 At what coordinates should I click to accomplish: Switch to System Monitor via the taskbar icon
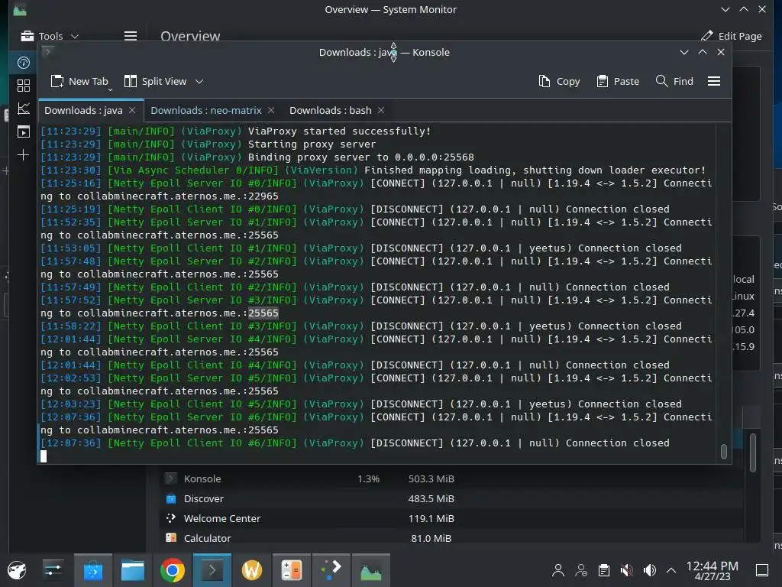371,570
